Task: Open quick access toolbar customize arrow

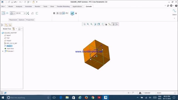Action: (x=37, y=2)
